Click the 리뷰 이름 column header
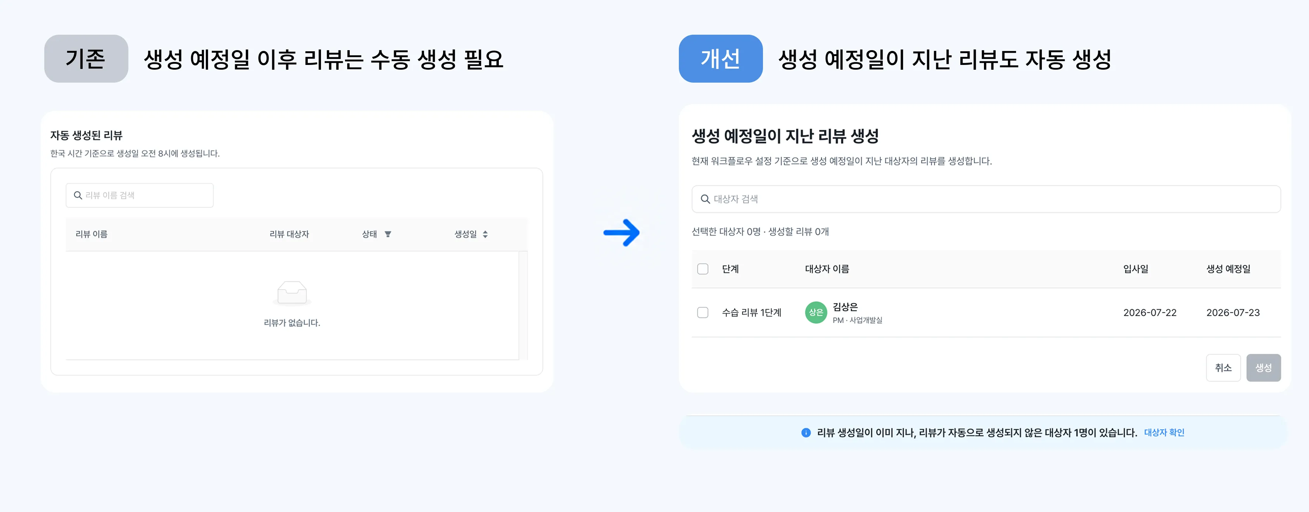The height and width of the screenshot is (512, 1309). click(91, 234)
